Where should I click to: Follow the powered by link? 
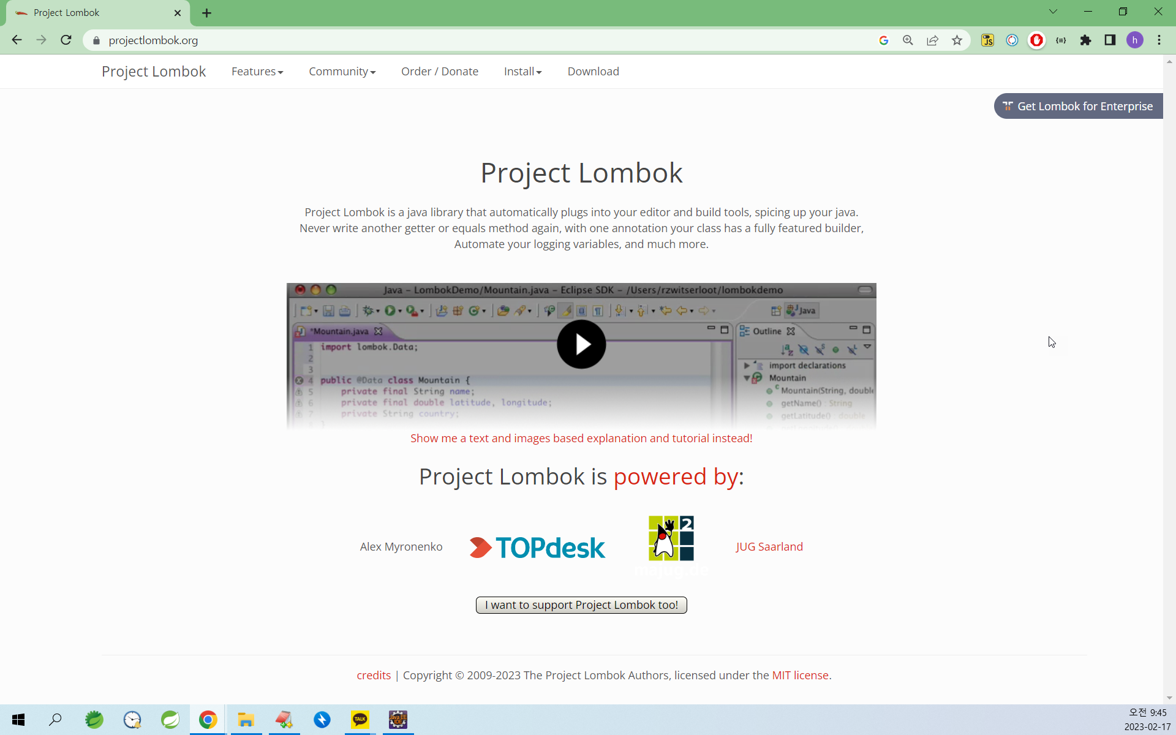pos(676,477)
